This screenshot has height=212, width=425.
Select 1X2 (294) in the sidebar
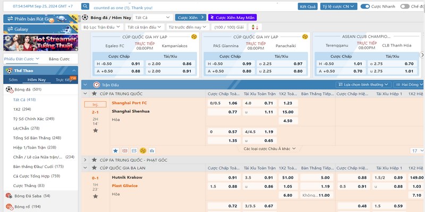(x=22, y=109)
